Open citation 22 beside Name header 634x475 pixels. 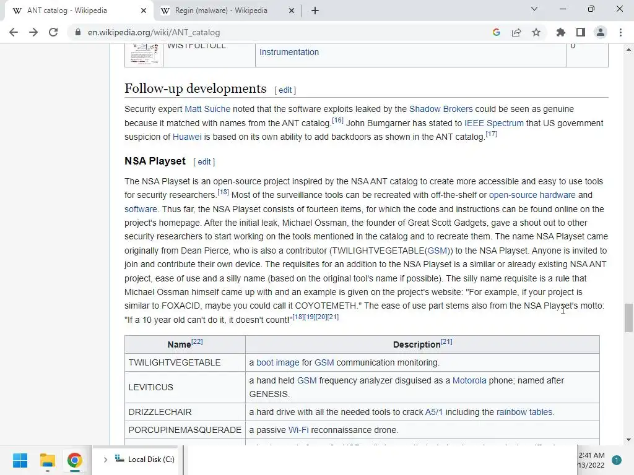coord(197,341)
